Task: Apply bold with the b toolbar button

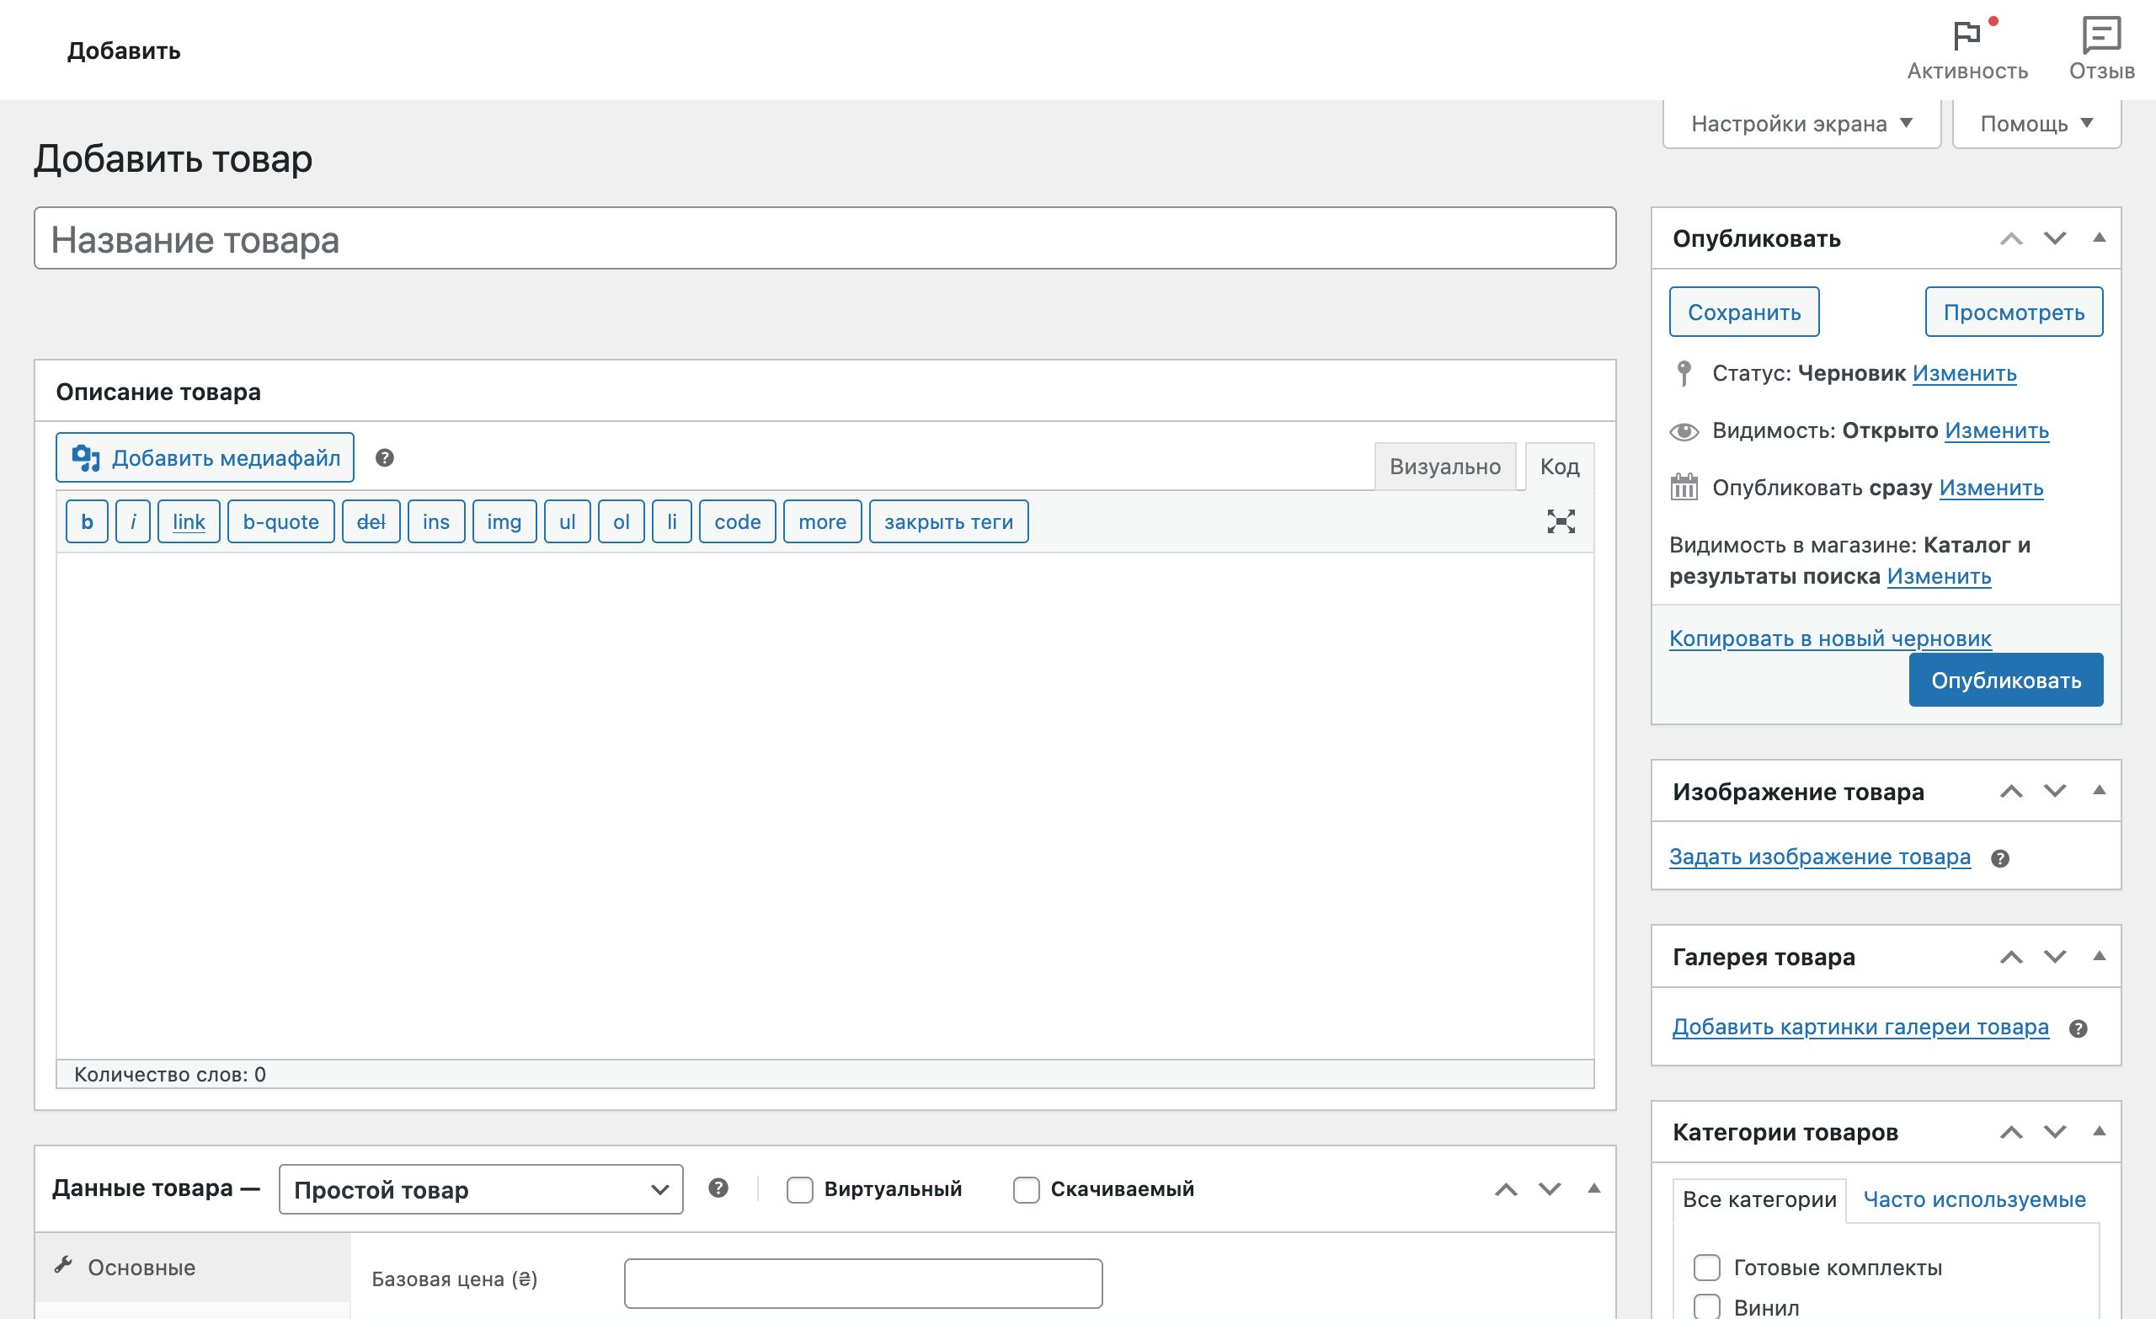Action: point(86,521)
